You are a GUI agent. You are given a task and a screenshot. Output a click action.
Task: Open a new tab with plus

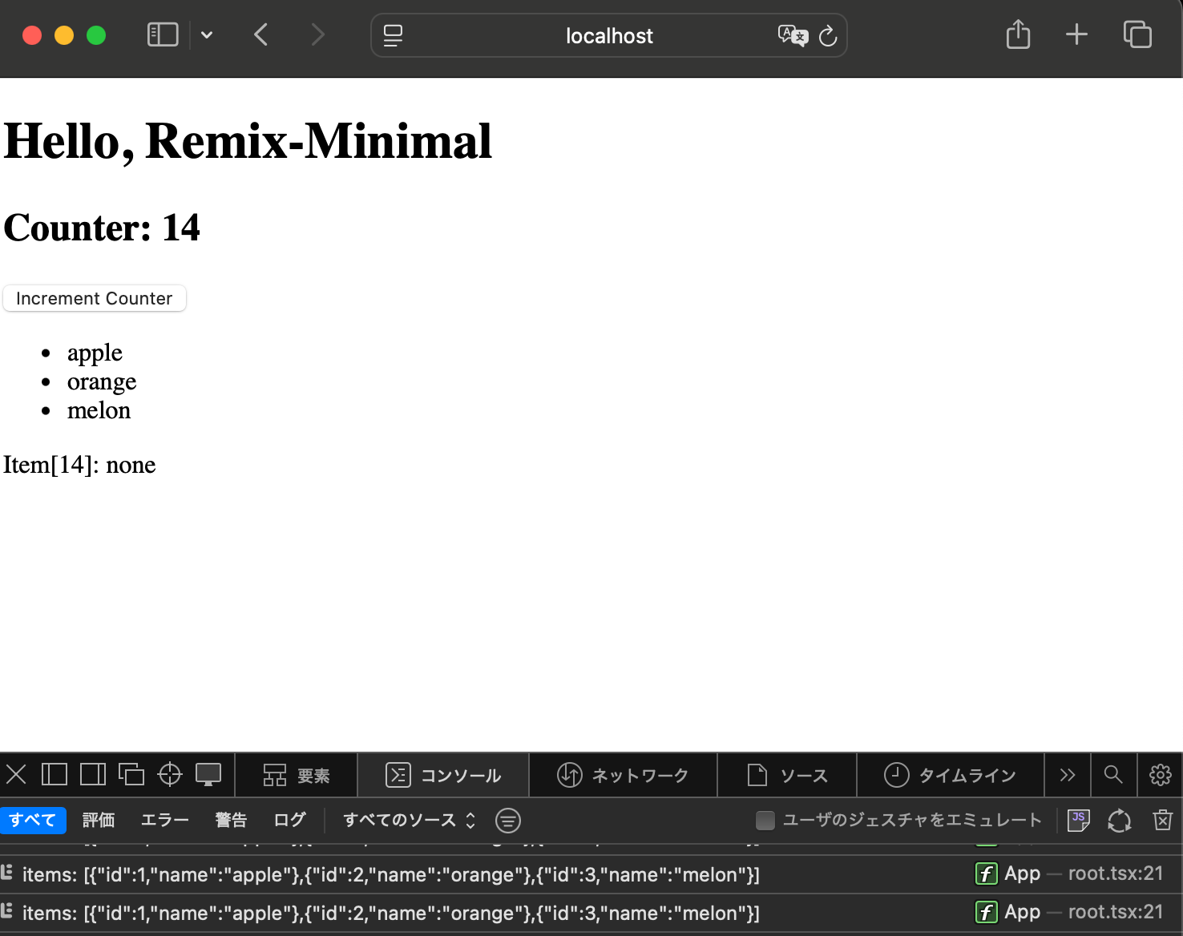coord(1076,34)
